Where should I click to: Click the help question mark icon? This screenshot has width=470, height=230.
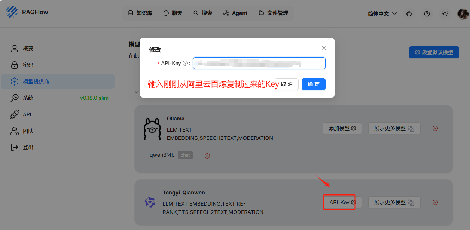(427, 14)
